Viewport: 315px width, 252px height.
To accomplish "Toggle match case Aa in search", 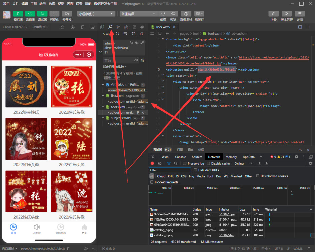I will (x=131, y=43).
